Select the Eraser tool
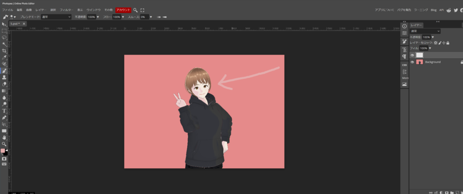The image size is (463, 194). [4, 84]
